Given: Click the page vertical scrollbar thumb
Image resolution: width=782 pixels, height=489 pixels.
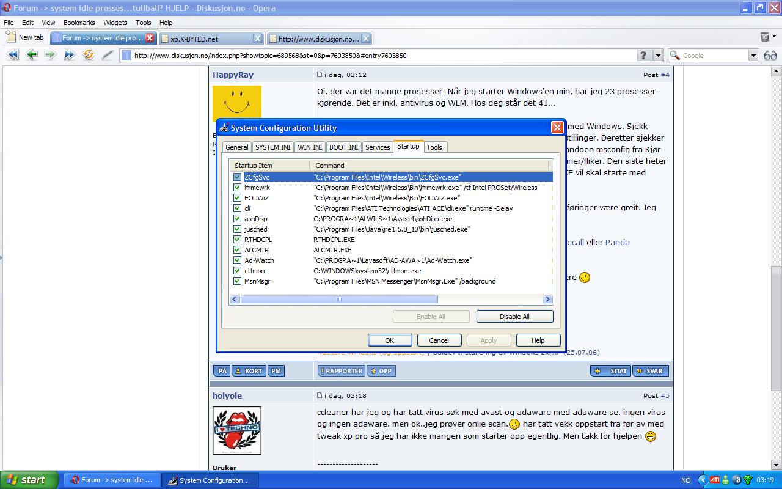Looking at the screenshot, I should point(777,329).
